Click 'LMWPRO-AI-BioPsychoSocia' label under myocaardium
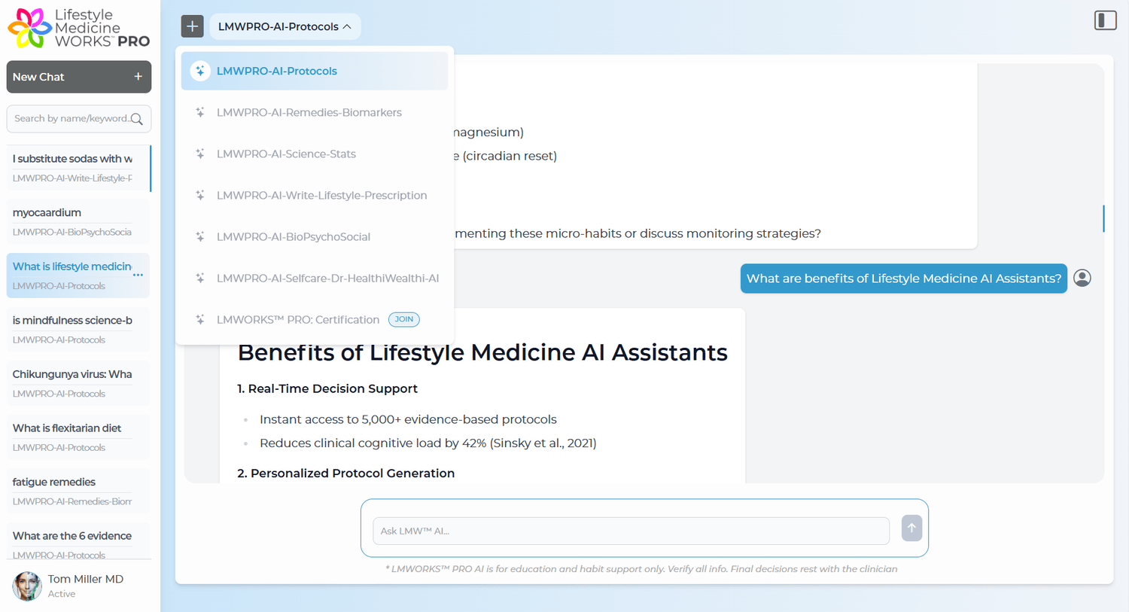This screenshot has width=1129, height=612. [72, 232]
